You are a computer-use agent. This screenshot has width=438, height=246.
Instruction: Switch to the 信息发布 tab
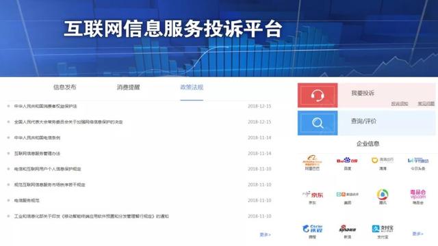65,87
